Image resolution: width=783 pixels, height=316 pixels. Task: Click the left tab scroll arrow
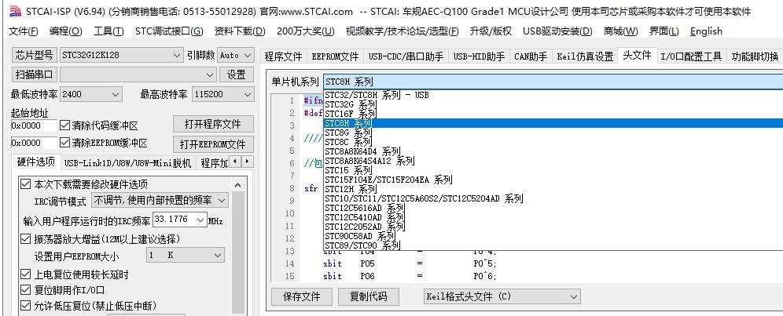click(x=236, y=162)
